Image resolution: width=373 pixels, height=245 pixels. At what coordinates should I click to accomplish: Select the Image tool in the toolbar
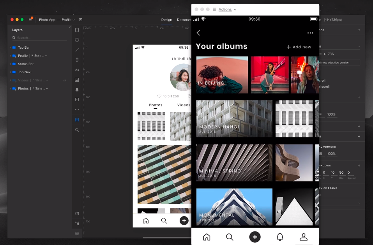tap(77, 80)
